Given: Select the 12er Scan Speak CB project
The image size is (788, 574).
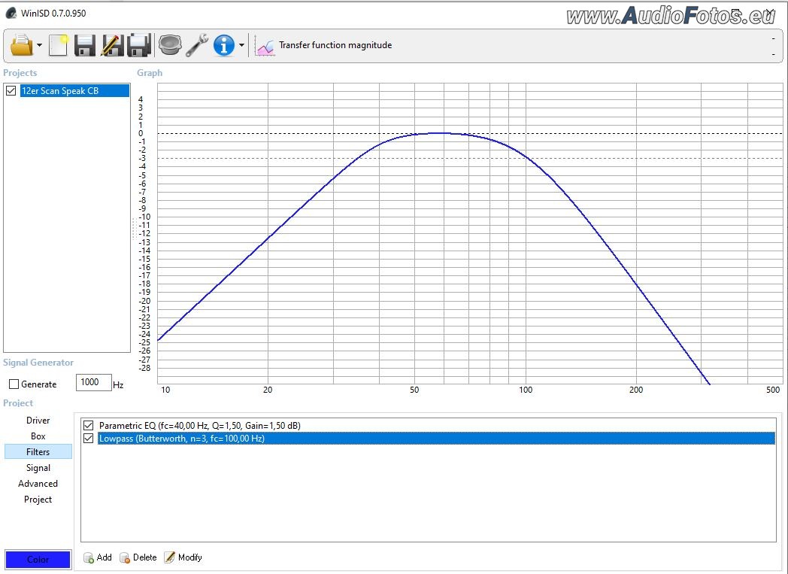Looking at the screenshot, I should 74,91.
